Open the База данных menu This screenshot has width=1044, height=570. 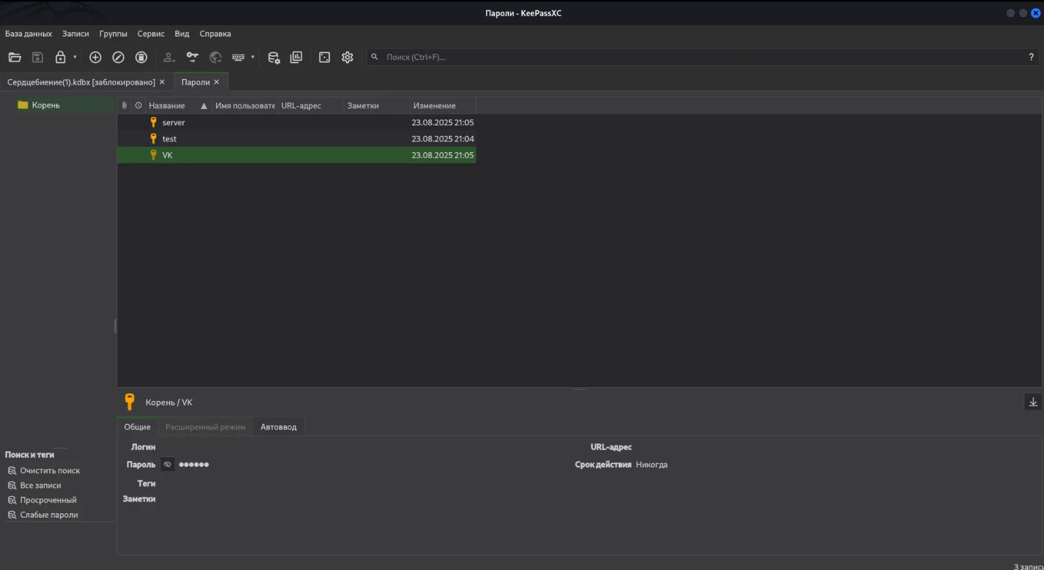(29, 34)
